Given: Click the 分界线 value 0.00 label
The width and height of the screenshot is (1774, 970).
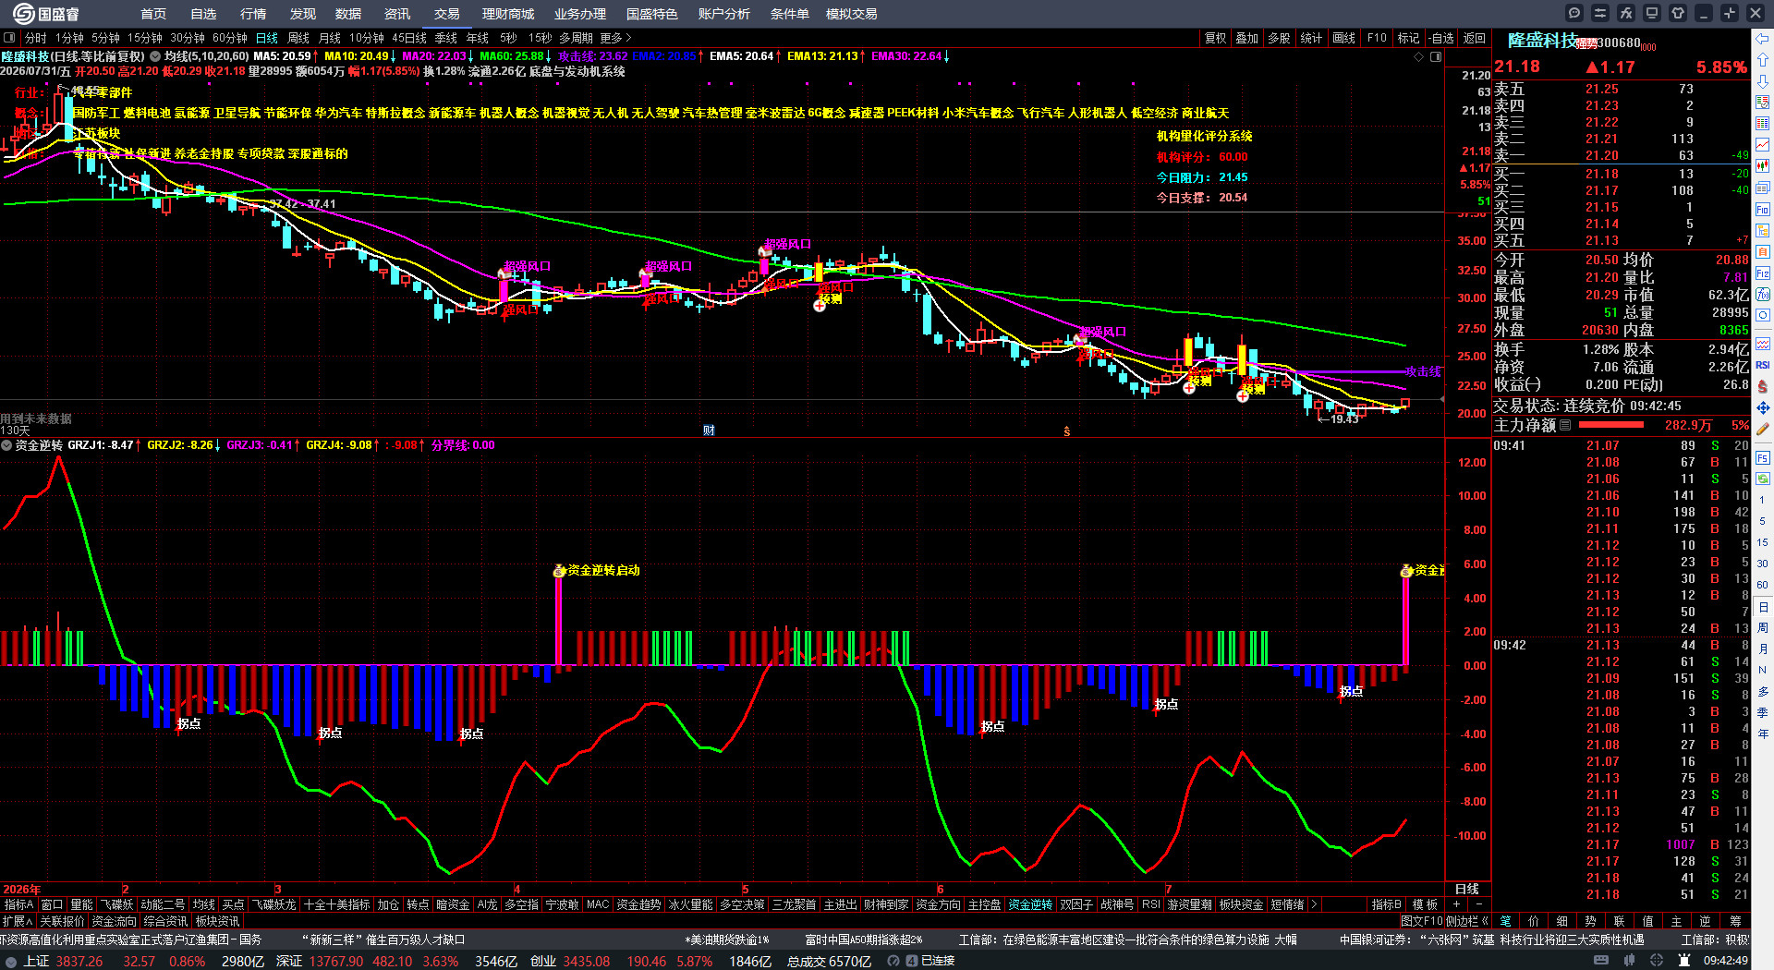Looking at the screenshot, I should [463, 445].
